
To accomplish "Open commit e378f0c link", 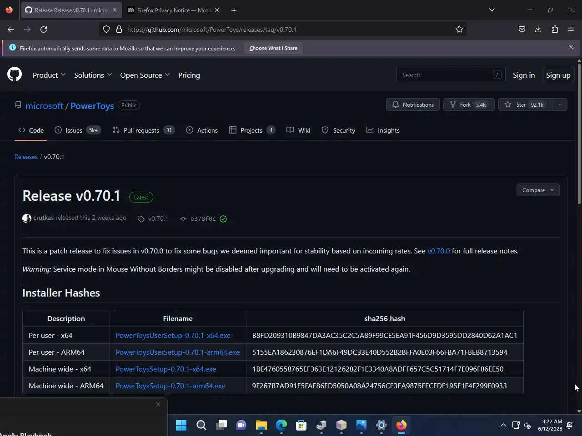I will (x=198, y=218).
